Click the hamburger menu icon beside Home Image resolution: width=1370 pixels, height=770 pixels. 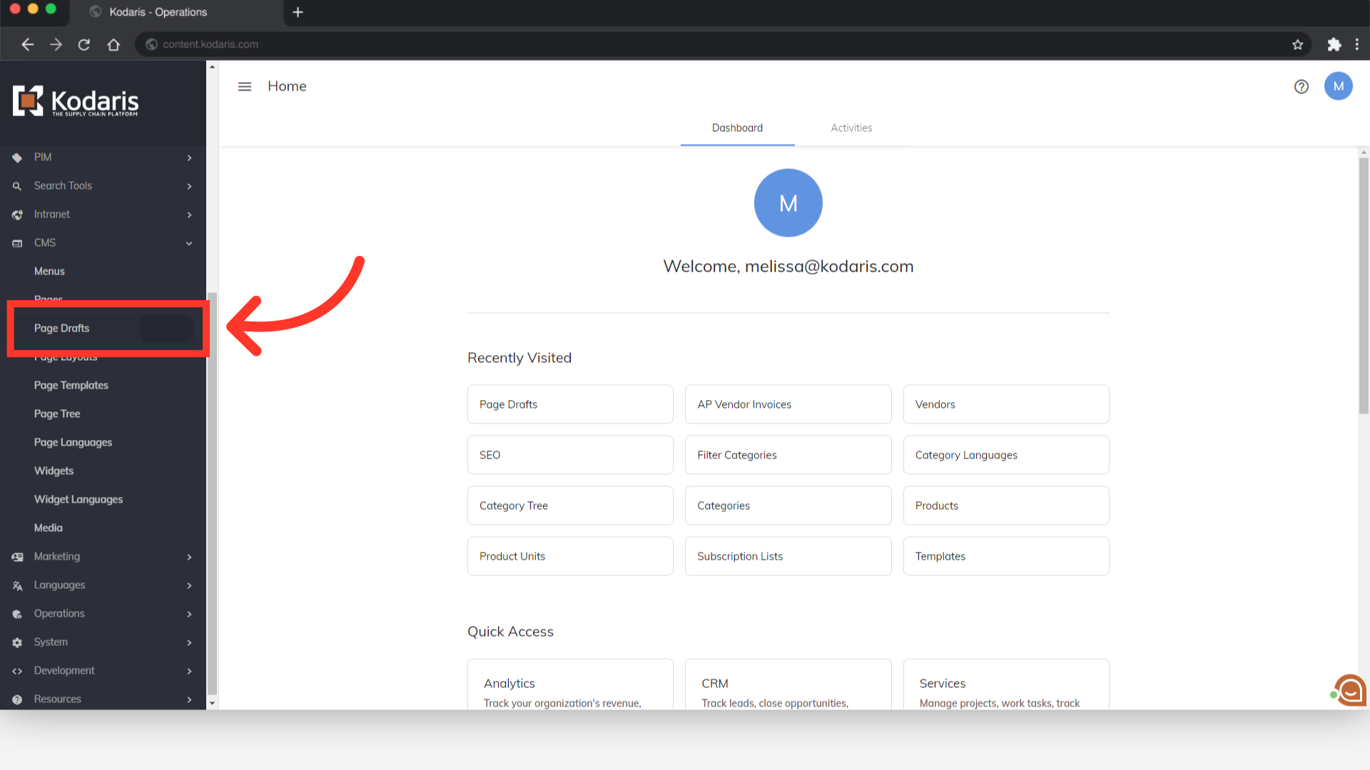click(x=245, y=86)
